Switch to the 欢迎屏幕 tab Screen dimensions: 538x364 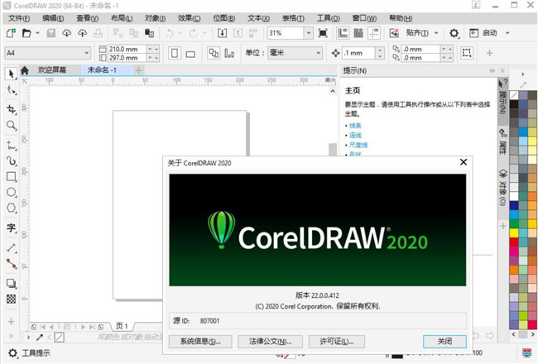[x=52, y=70]
